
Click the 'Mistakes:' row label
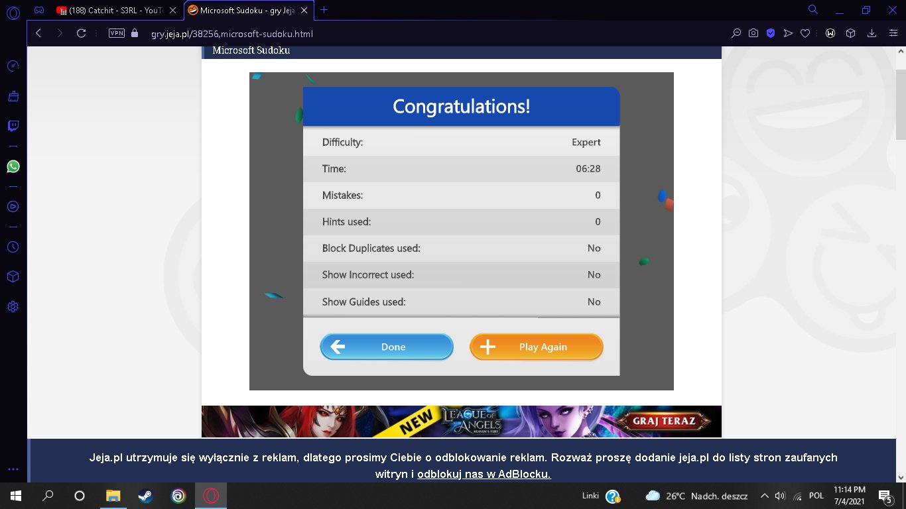342,196
